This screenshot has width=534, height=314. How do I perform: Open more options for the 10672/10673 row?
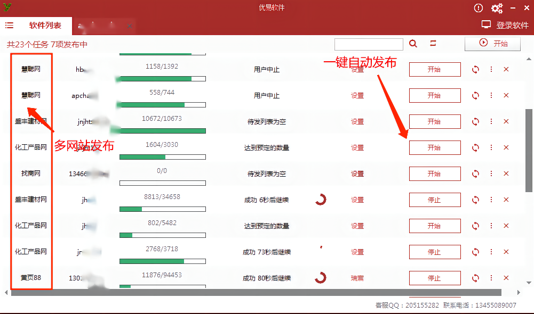pyautogui.click(x=491, y=121)
